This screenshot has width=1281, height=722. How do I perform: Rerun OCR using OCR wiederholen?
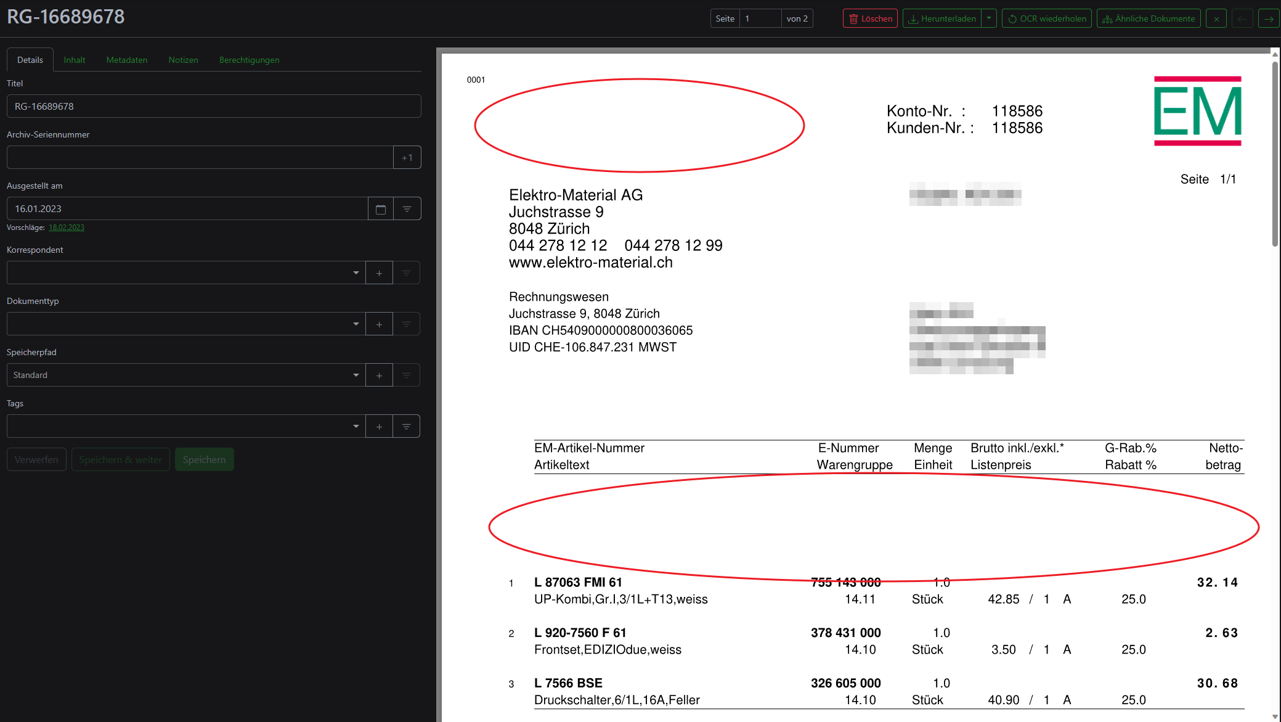1046,18
